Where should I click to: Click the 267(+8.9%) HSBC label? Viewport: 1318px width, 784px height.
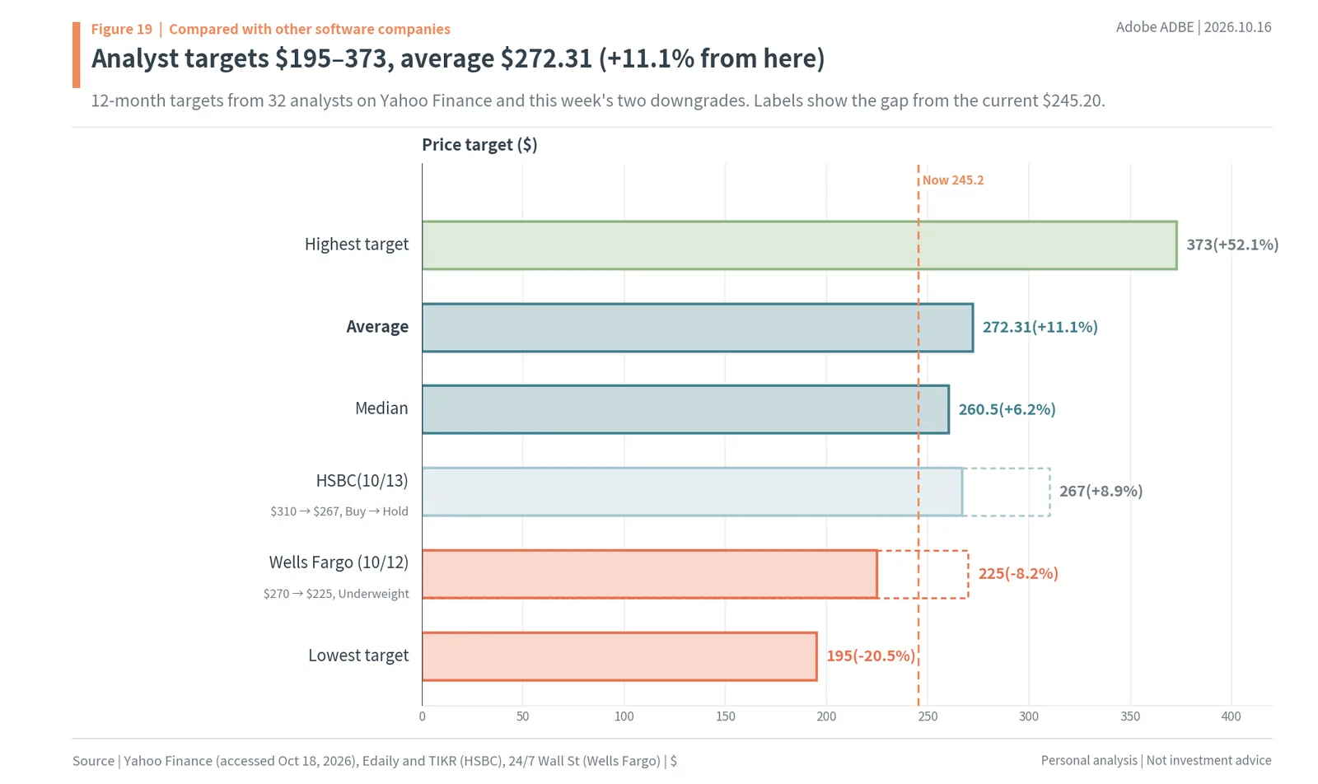tap(1101, 491)
